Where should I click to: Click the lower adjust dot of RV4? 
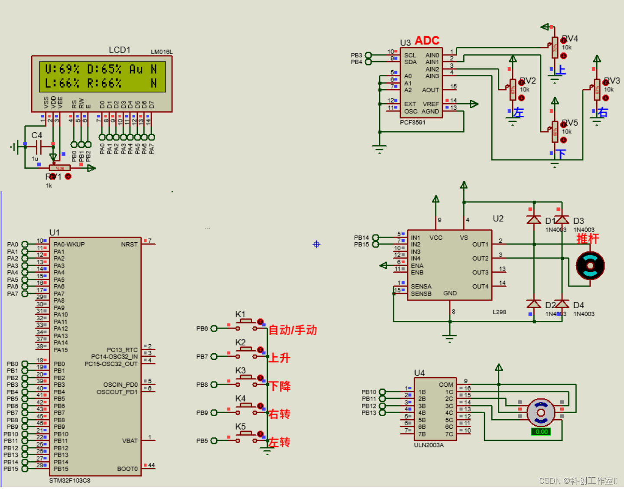pyautogui.click(x=564, y=56)
